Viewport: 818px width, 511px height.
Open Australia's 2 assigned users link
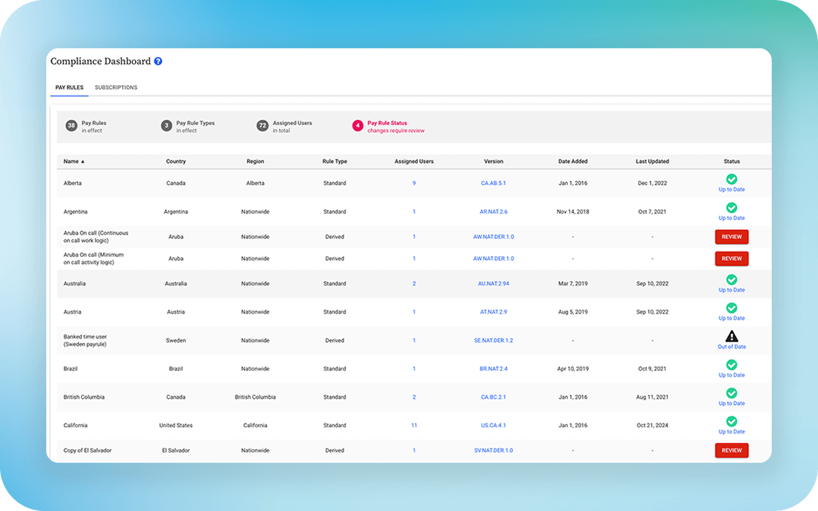point(414,283)
